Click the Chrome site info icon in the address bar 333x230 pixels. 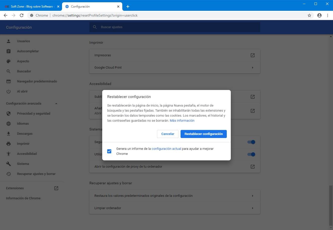pos(32,15)
